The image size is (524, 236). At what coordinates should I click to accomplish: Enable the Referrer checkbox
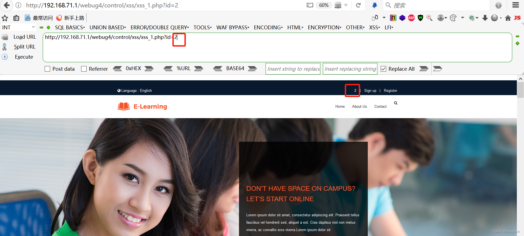point(84,69)
